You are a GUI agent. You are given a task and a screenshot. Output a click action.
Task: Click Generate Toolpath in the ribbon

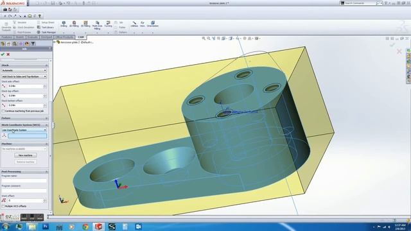[6, 27]
